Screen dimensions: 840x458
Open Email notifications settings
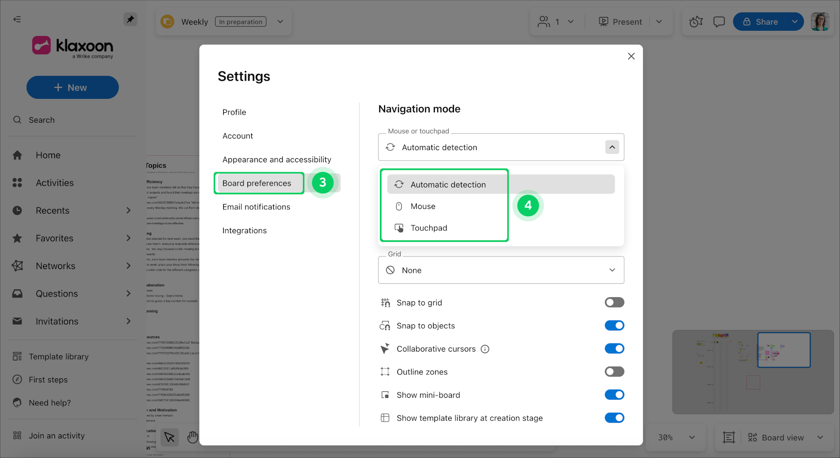click(256, 207)
